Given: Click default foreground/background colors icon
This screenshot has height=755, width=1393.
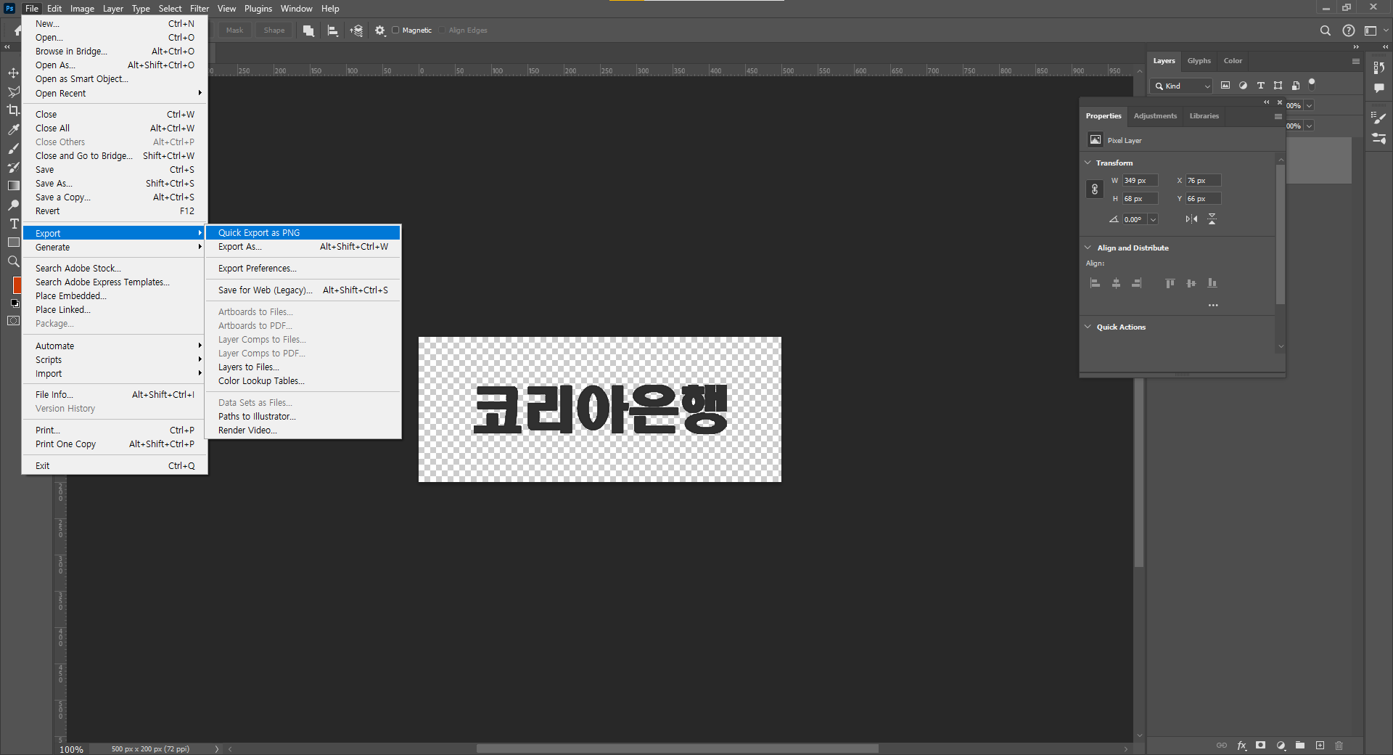Looking at the screenshot, I should pyautogui.click(x=15, y=303).
